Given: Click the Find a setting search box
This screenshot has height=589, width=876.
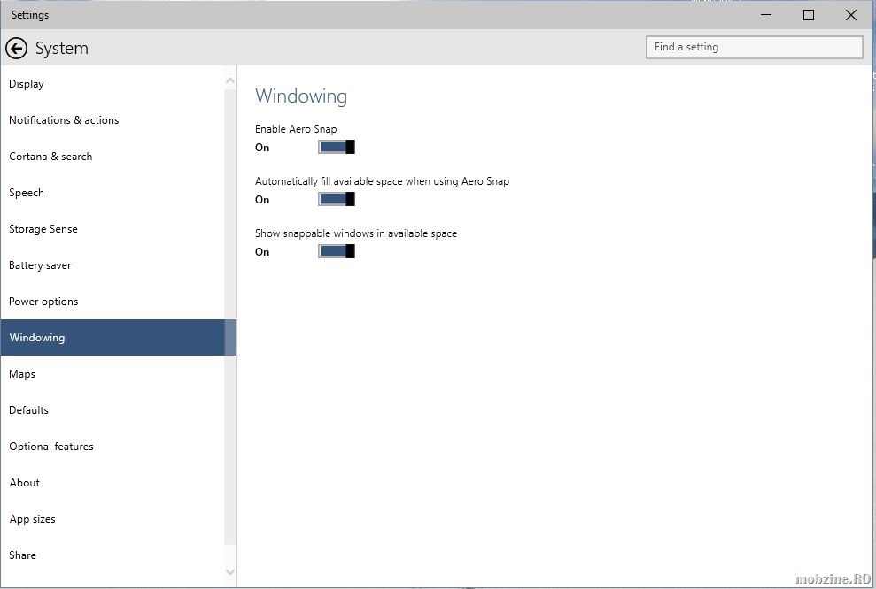Looking at the screenshot, I should click(754, 48).
